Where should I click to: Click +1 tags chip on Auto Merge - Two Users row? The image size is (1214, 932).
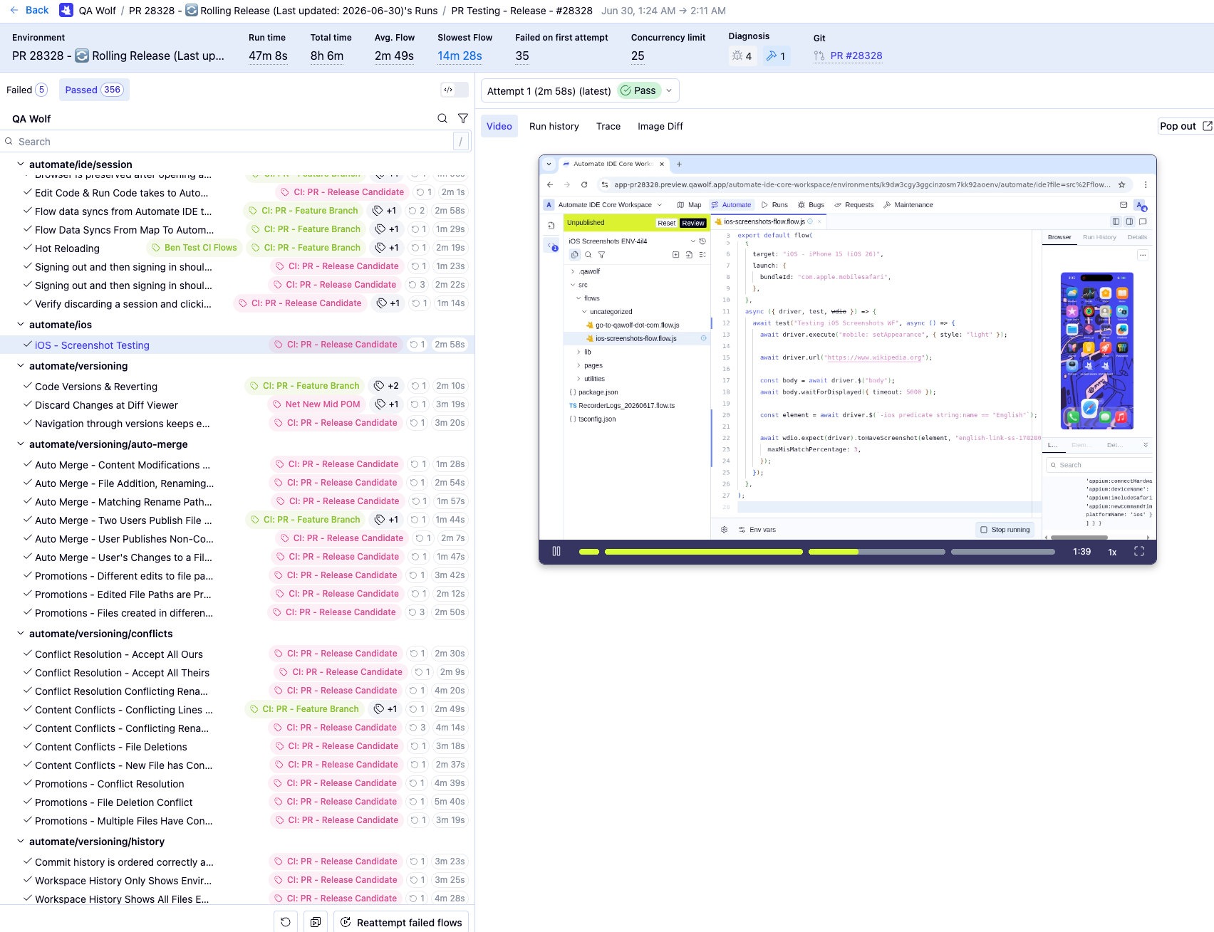pyautogui.click(x=386, y=520)
